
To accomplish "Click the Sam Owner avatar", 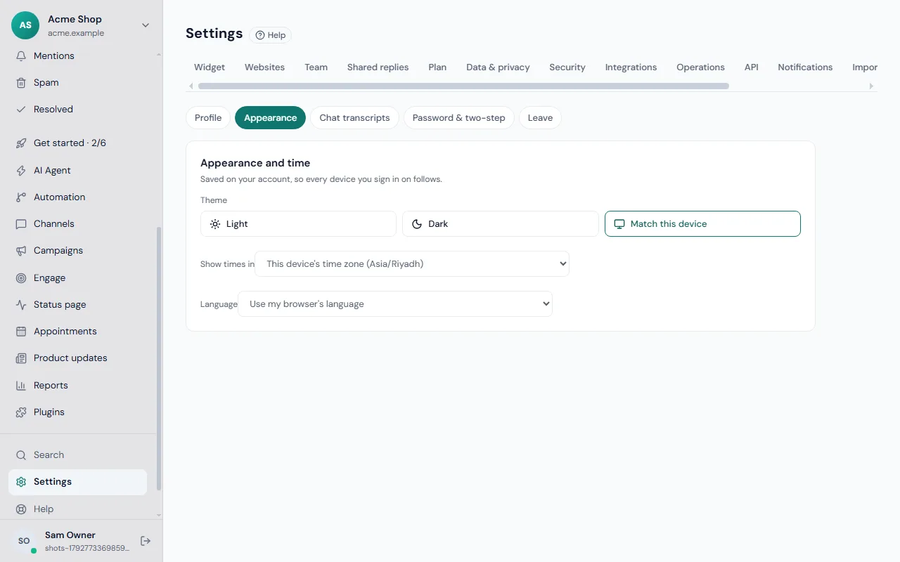I will coord(25,540).
